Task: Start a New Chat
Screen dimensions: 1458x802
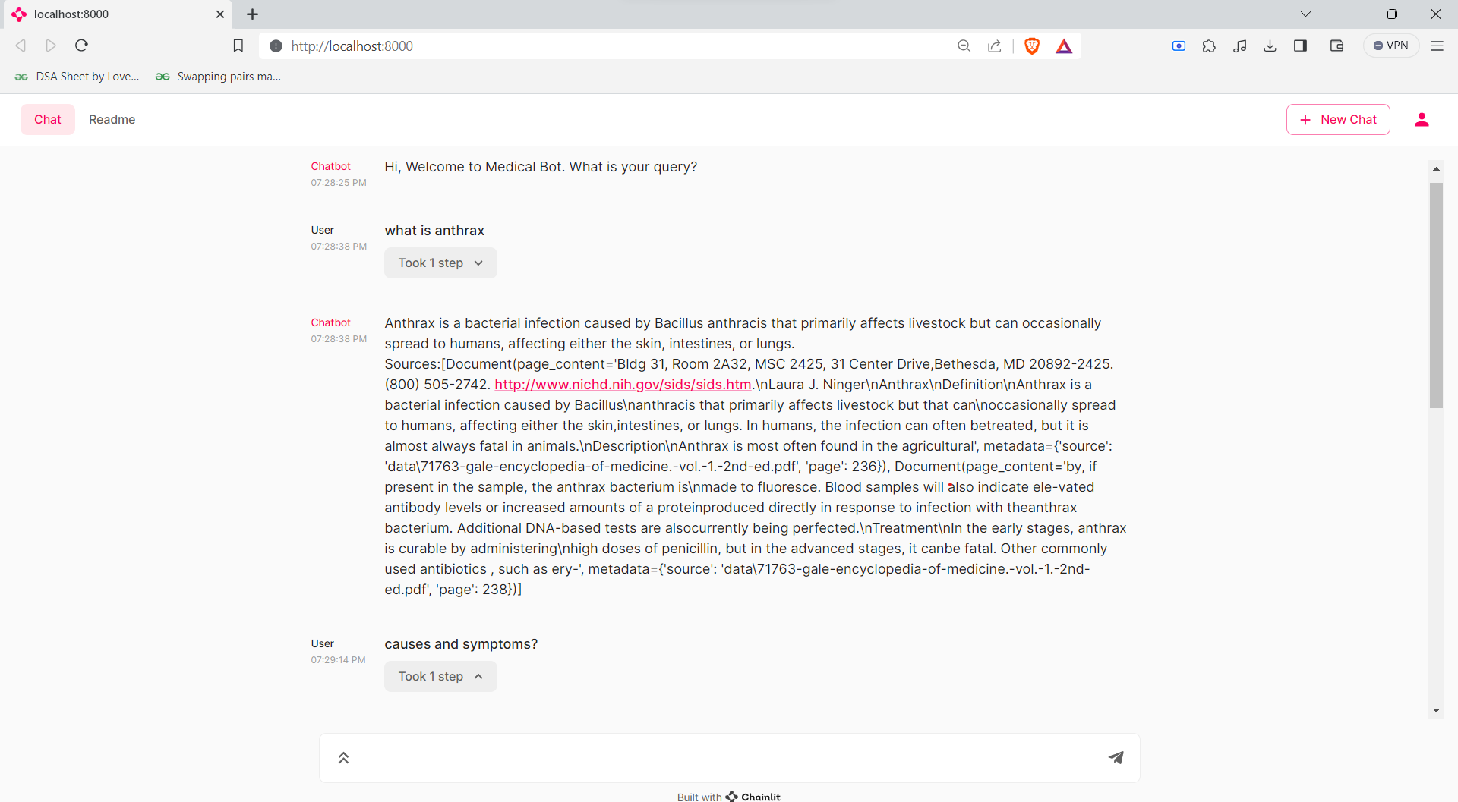Action: (1338, 119)
